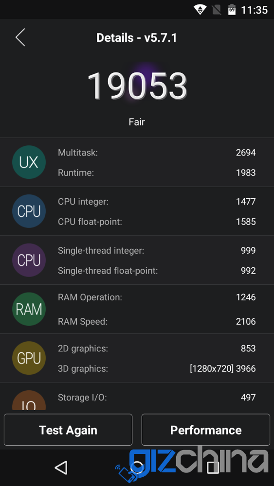The height and width of the screenshot is (486, 274).
Task: Tap the purple CPU single-thread icon
Action: pos(29,260)
